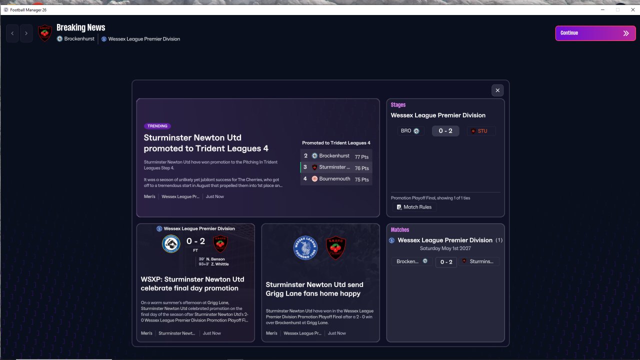
Task: Select the TRENDING tag
Action: pos(157,126)
